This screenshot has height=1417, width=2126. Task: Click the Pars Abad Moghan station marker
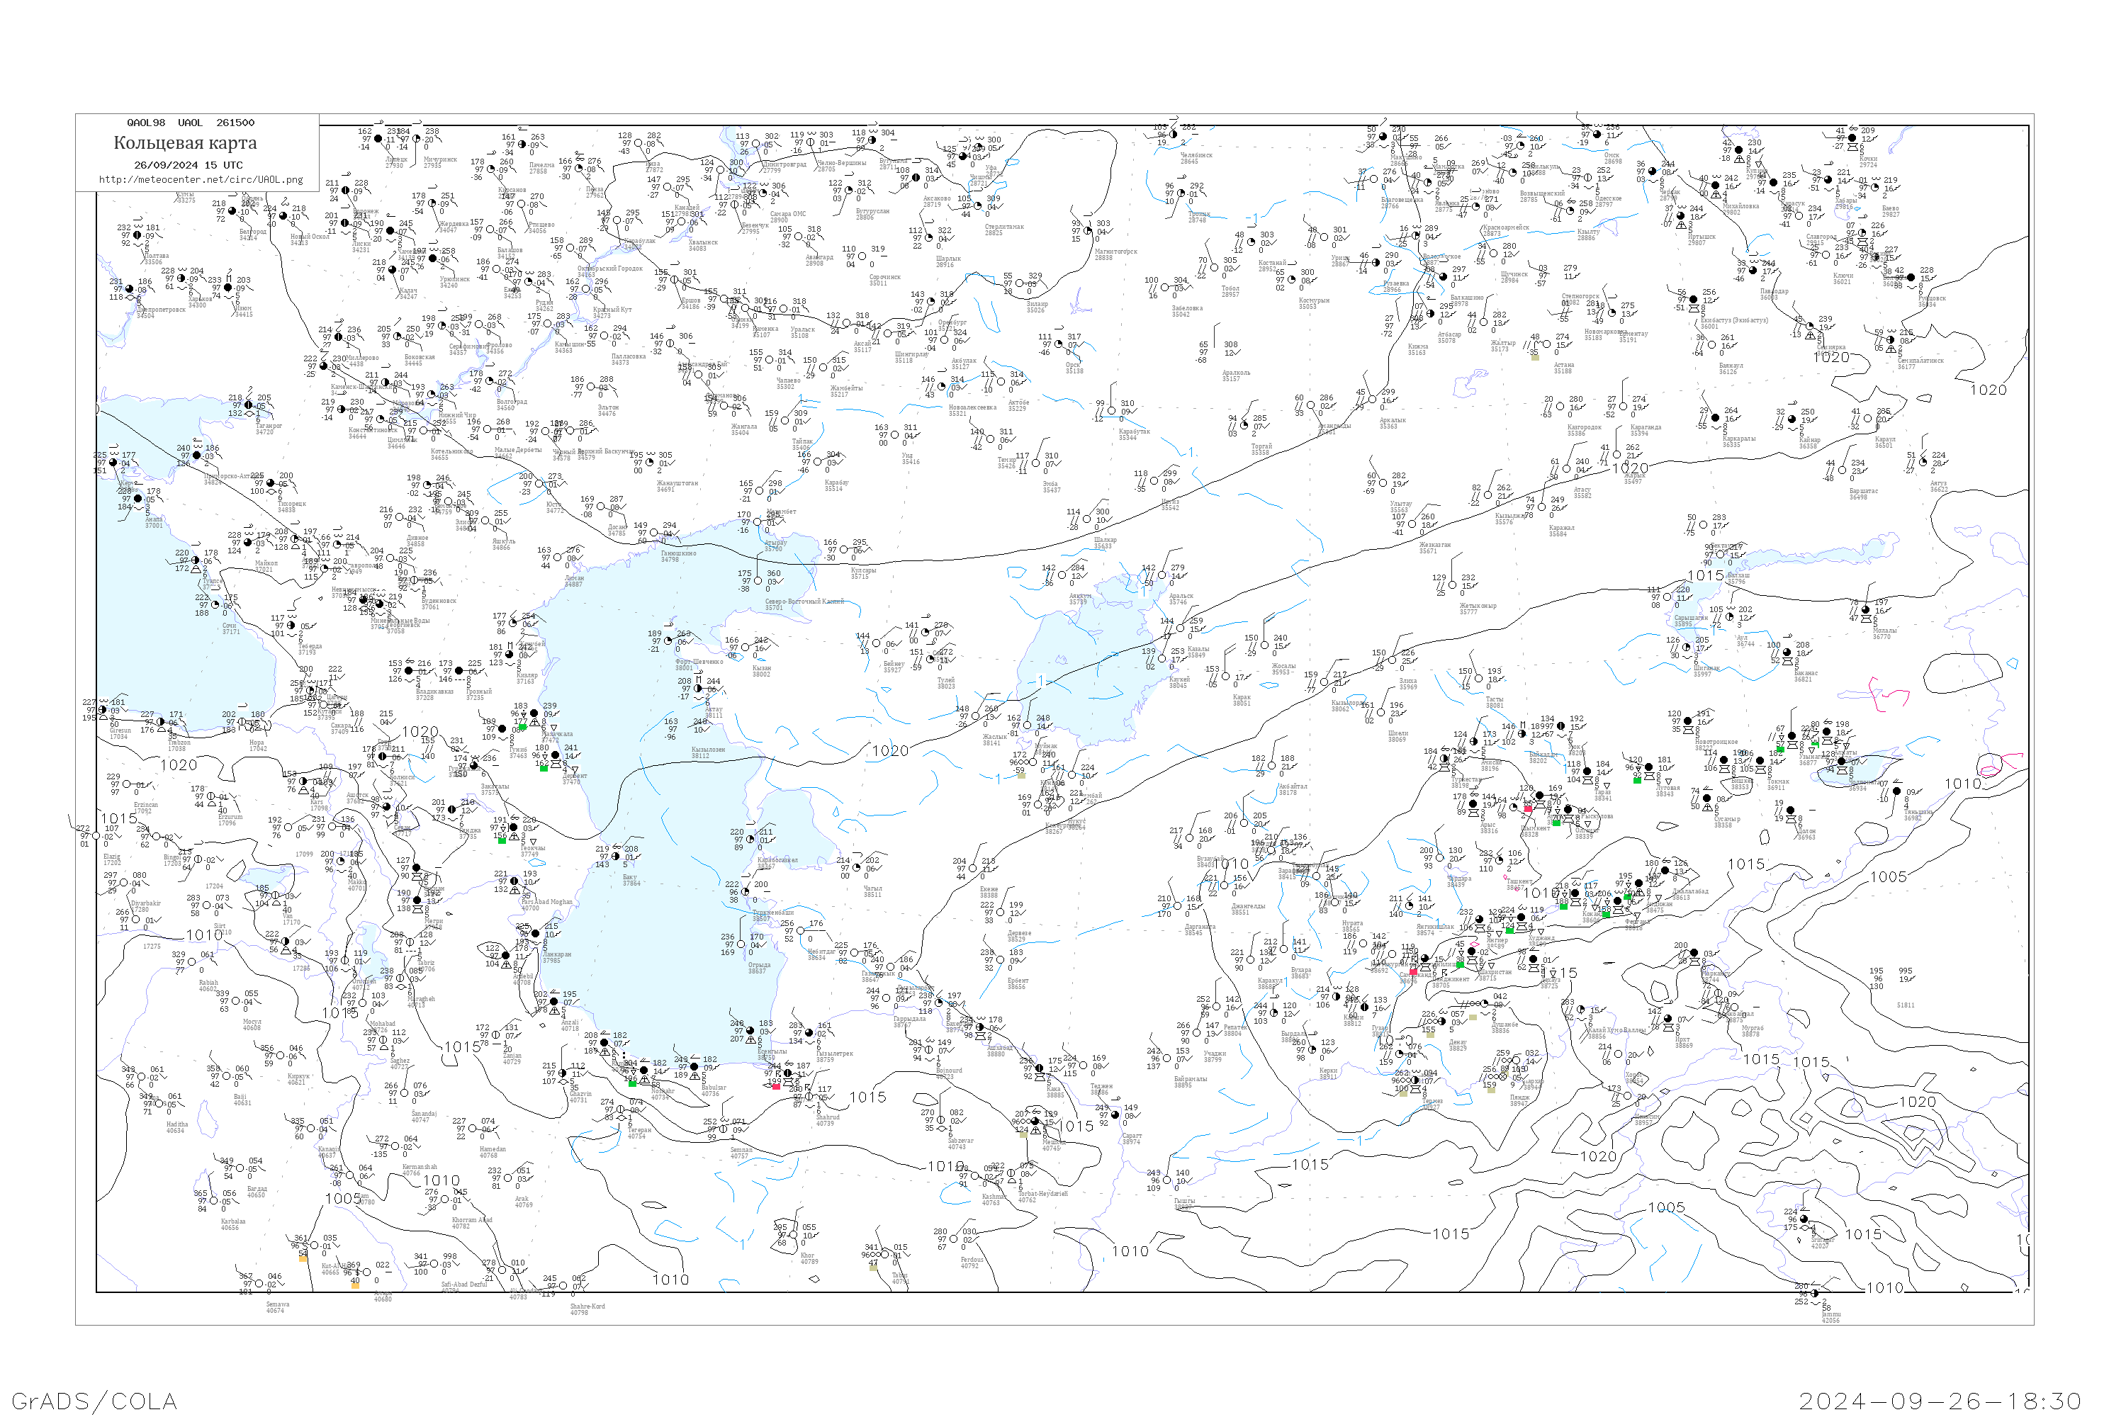tap(514, 881)
